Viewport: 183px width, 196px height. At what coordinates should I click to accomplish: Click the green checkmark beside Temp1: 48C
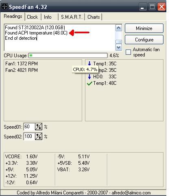click(89, 83)
